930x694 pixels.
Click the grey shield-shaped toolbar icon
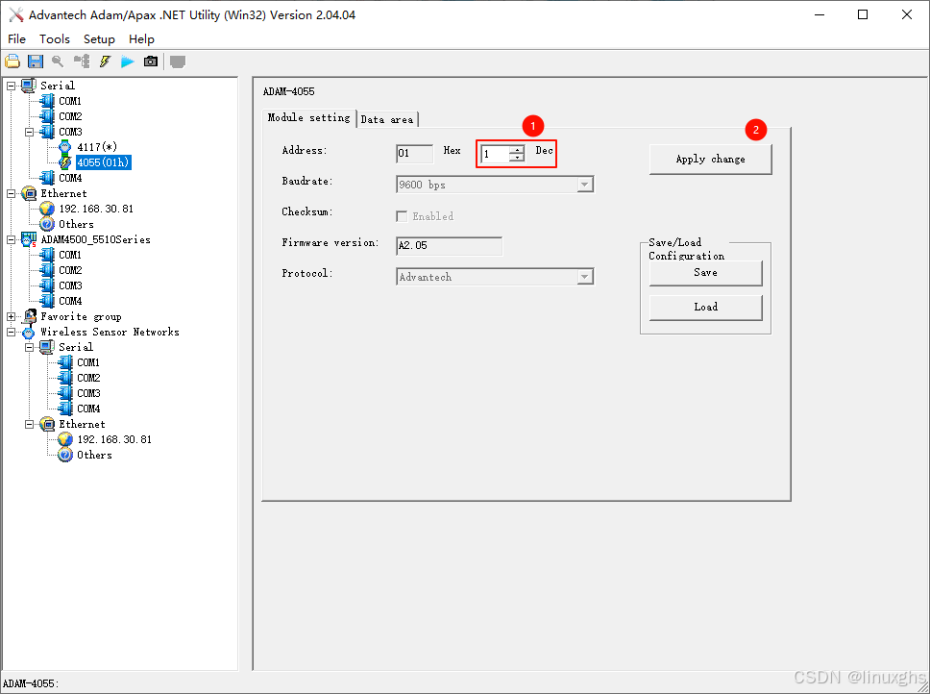[178, 62]
